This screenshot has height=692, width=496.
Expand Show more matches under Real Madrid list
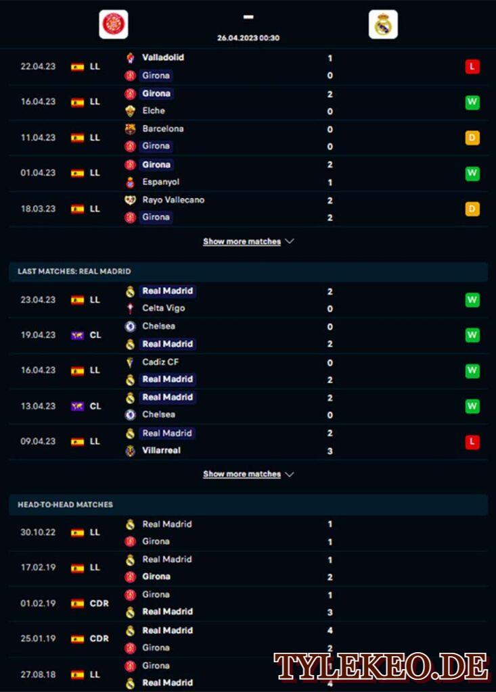(242, 474)
